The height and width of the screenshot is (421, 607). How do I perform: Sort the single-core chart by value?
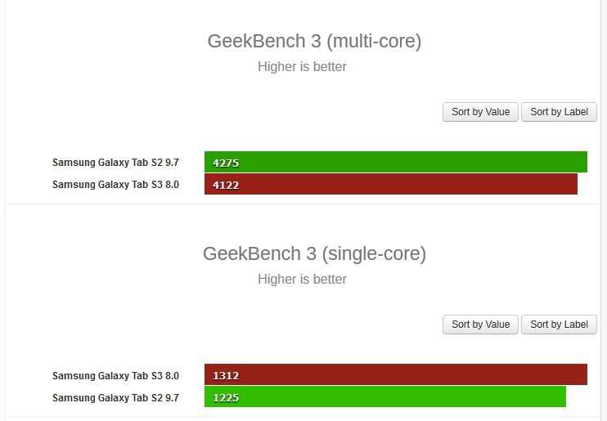(480, 325)
